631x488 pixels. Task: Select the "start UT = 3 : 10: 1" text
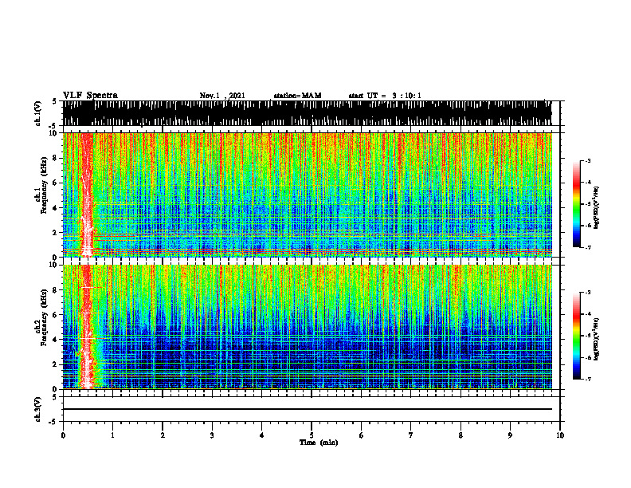(x=385, y=96)
